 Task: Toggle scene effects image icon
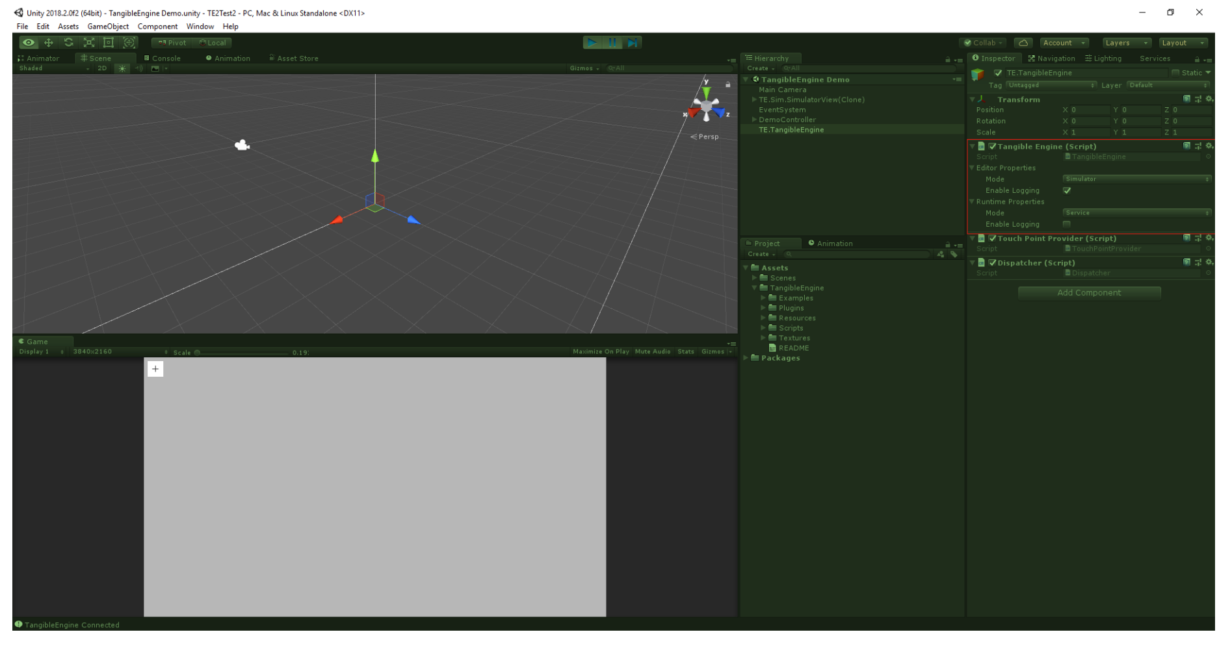pyautogui.click(x=155, y=68)
